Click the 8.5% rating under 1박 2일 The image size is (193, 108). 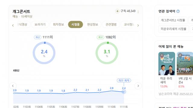click(x=181, y=86)
